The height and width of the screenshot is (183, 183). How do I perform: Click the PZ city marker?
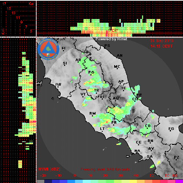176,160
